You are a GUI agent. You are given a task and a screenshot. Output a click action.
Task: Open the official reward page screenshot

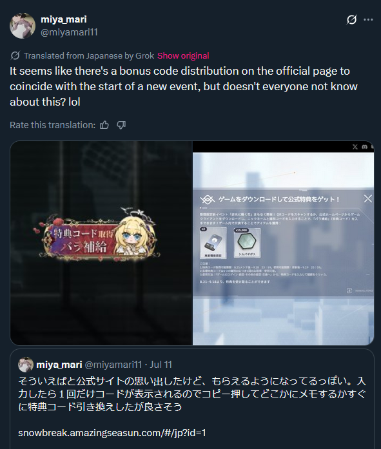coord(283,243)
